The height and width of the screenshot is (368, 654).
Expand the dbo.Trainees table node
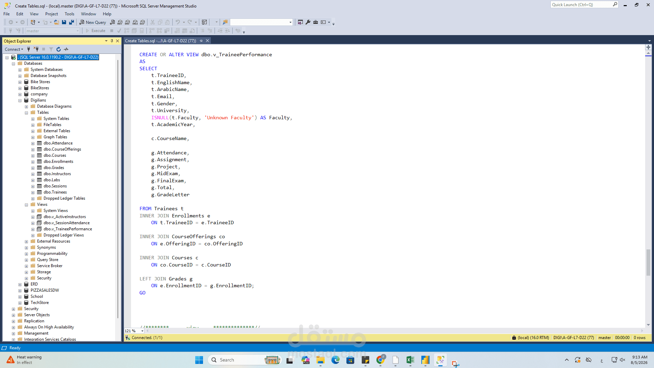click(x=33, y=192)
